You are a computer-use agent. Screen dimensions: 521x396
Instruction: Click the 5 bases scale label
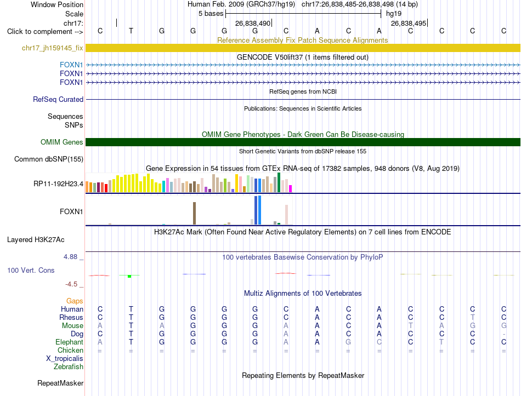click(211, 14)
